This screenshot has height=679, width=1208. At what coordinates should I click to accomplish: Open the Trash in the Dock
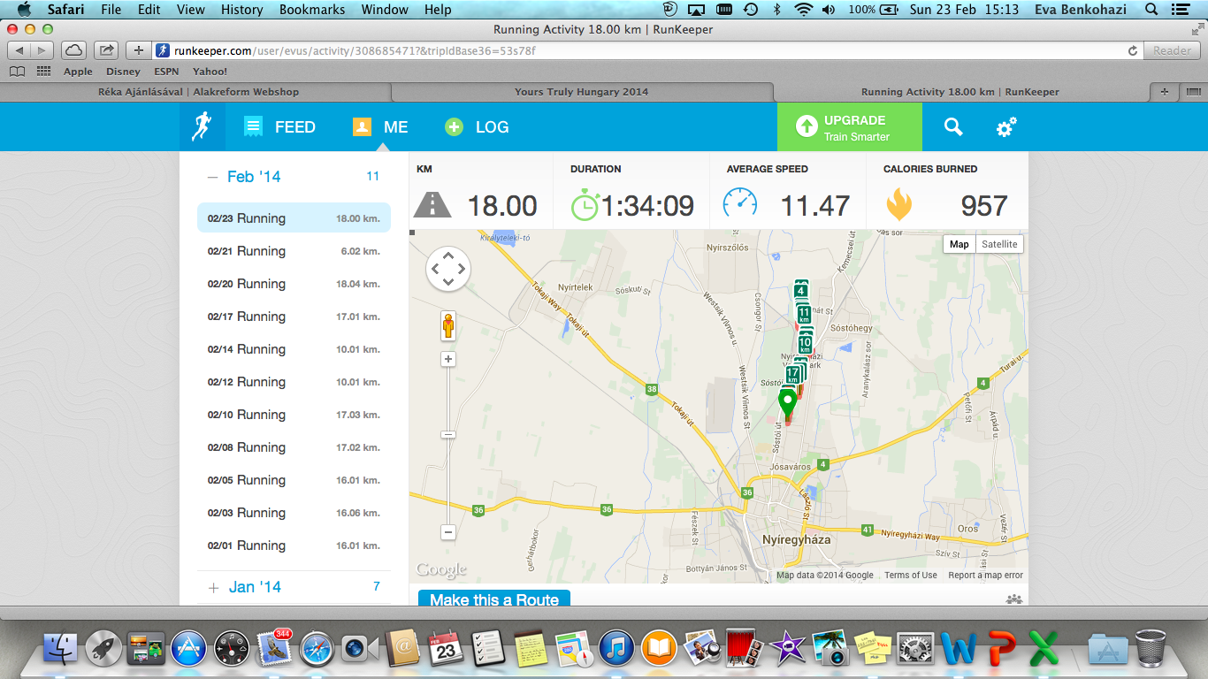(x=1151, y=647)
